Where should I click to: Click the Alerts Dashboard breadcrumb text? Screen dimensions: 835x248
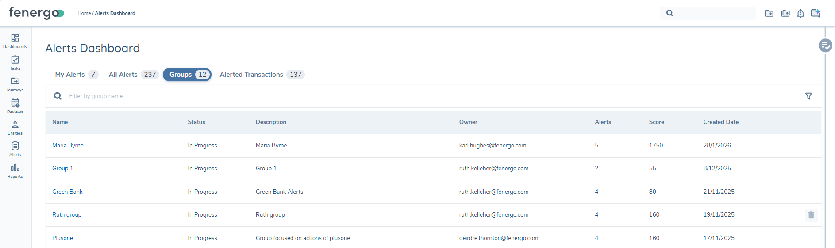point(115,13)
